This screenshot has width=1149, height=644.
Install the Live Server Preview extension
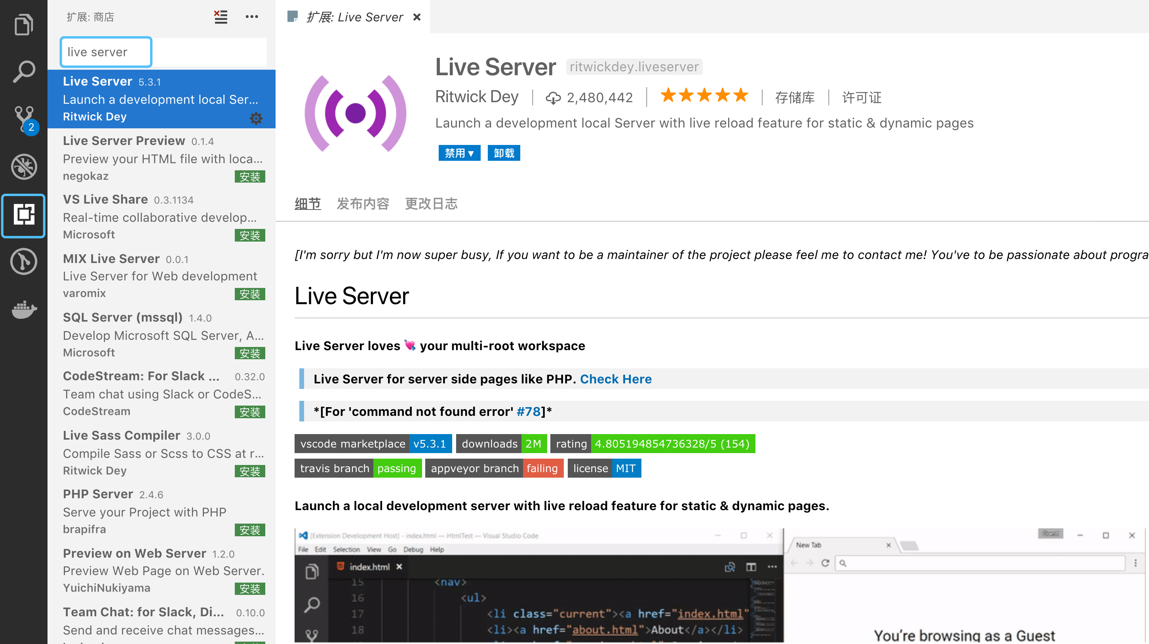coord(250,176)
